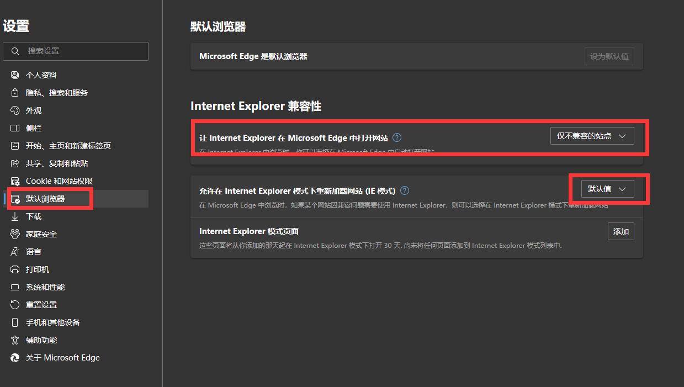The width and height of the screenshot is (684, 387).
Task: Open the 仅不兼容的站点 dropdown
Action: pyautogui.click(x=592, y=136)
